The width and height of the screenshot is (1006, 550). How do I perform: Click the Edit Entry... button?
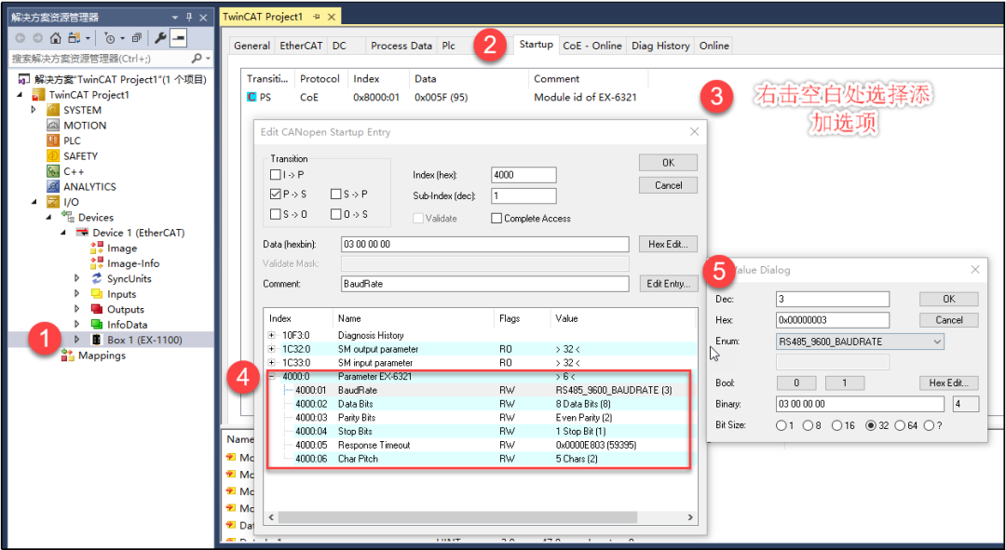[x=668, y=284]
